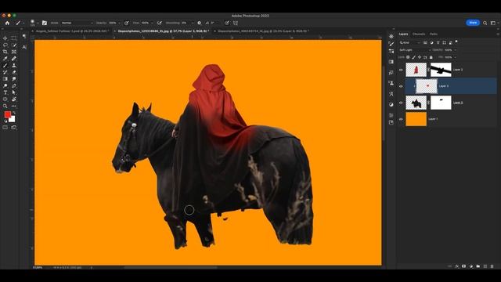The height and width of the screenshot is (282, 501).
Task: Switch foreground and background colors
Action: click(x=14, y=113)
